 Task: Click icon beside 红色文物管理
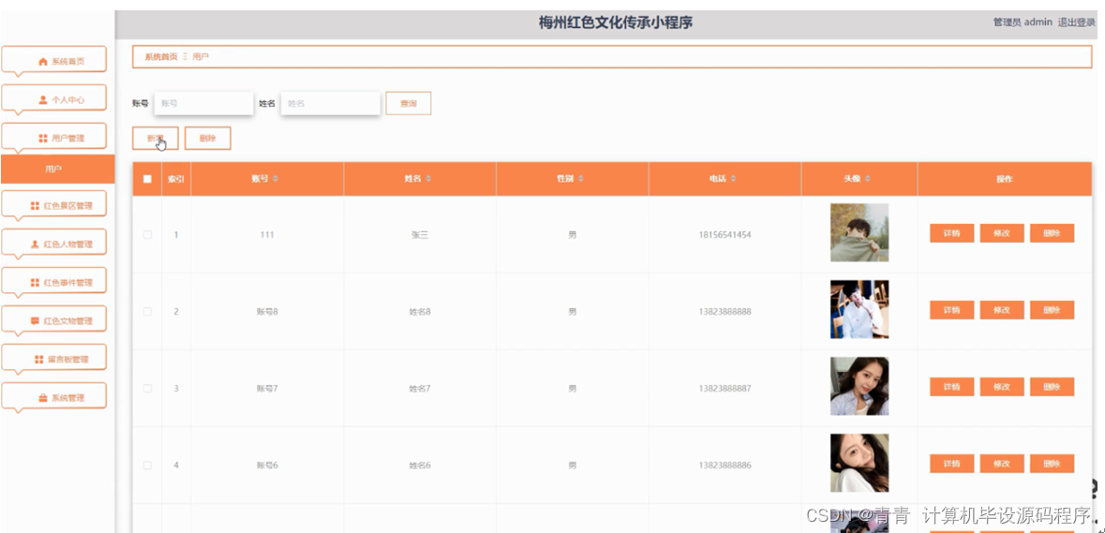click(35, 321)
